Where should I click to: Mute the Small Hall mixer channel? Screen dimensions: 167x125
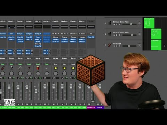(x=54, y=104)
